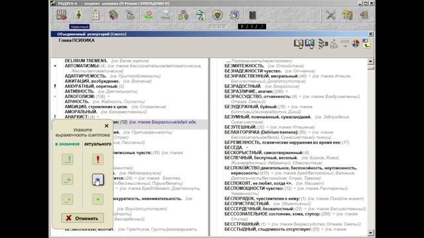Viewport: 424px width, 238px height.
Task: Open settings via crossed tools icon
Action: coord(331,15)
